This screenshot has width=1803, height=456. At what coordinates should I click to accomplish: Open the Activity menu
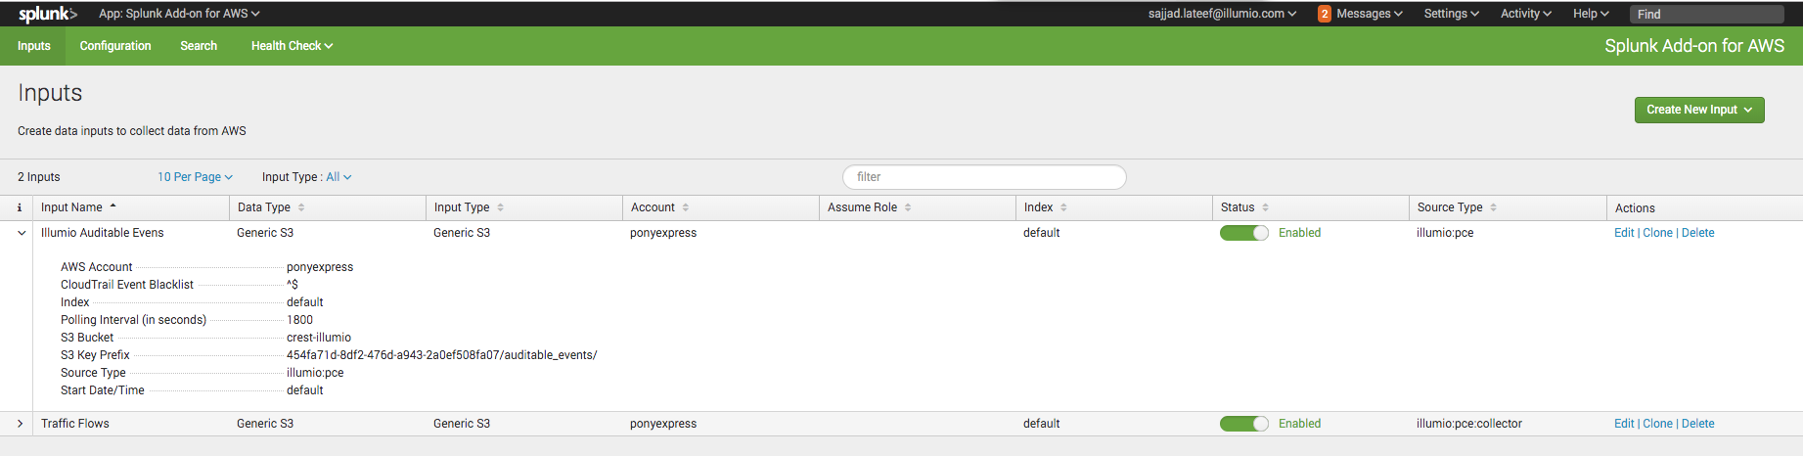tap(1525, 14)
